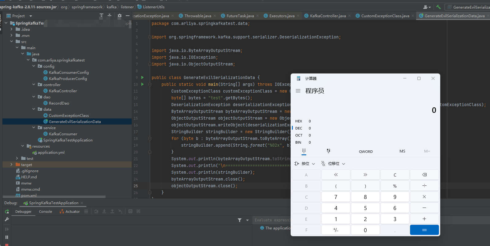Open Calculator navigation hamburger menu
The width and height of the screenshot is (490, 246).
[298, 91]
